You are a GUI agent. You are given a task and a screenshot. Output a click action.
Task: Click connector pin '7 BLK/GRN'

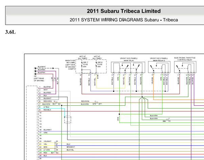[x=45, y=104]
